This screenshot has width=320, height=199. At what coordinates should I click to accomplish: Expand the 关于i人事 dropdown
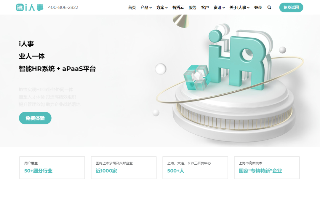click(x=240, y=7)
